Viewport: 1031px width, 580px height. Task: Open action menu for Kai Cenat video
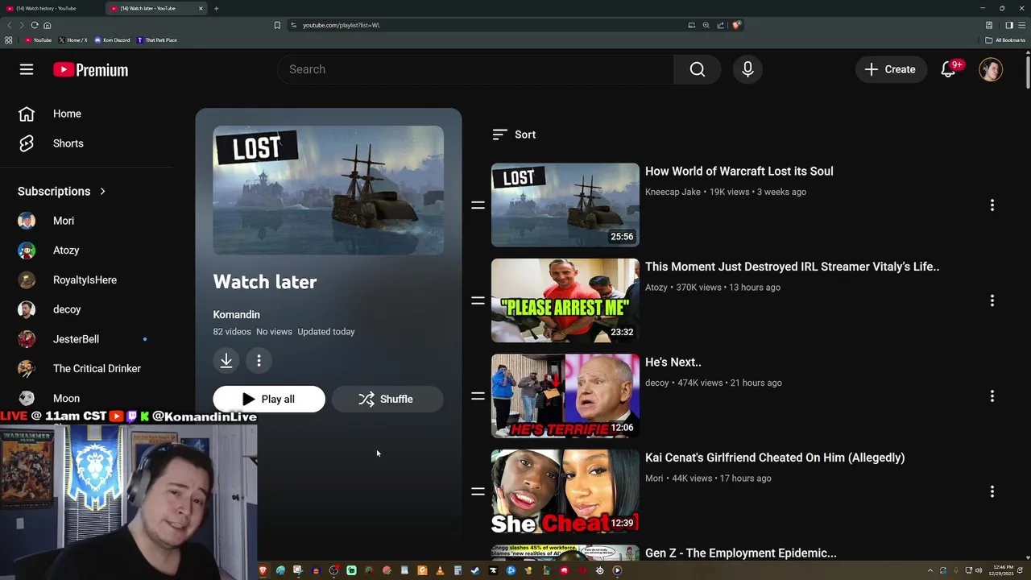point(992,491)
